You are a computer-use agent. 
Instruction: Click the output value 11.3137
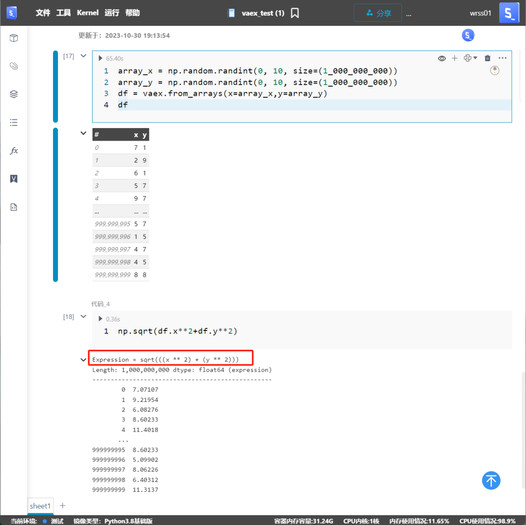145,490
